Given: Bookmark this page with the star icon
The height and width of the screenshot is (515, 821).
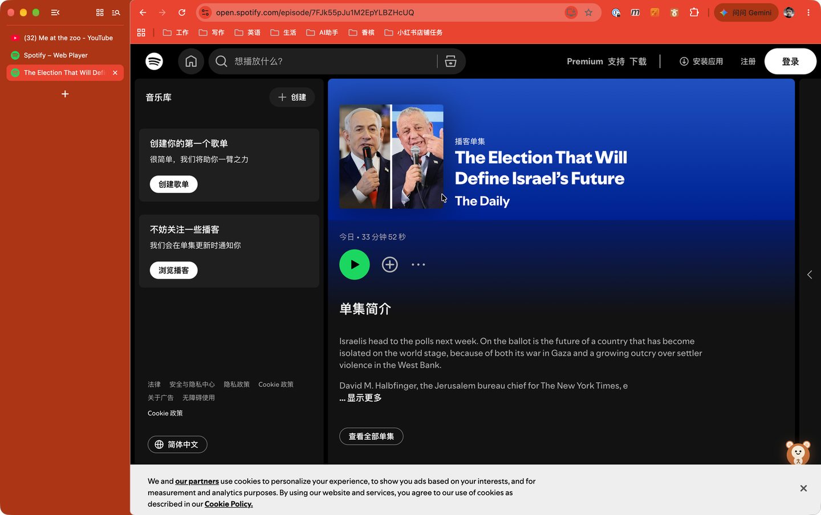Looking at the screenshot, I should (588, 13).
